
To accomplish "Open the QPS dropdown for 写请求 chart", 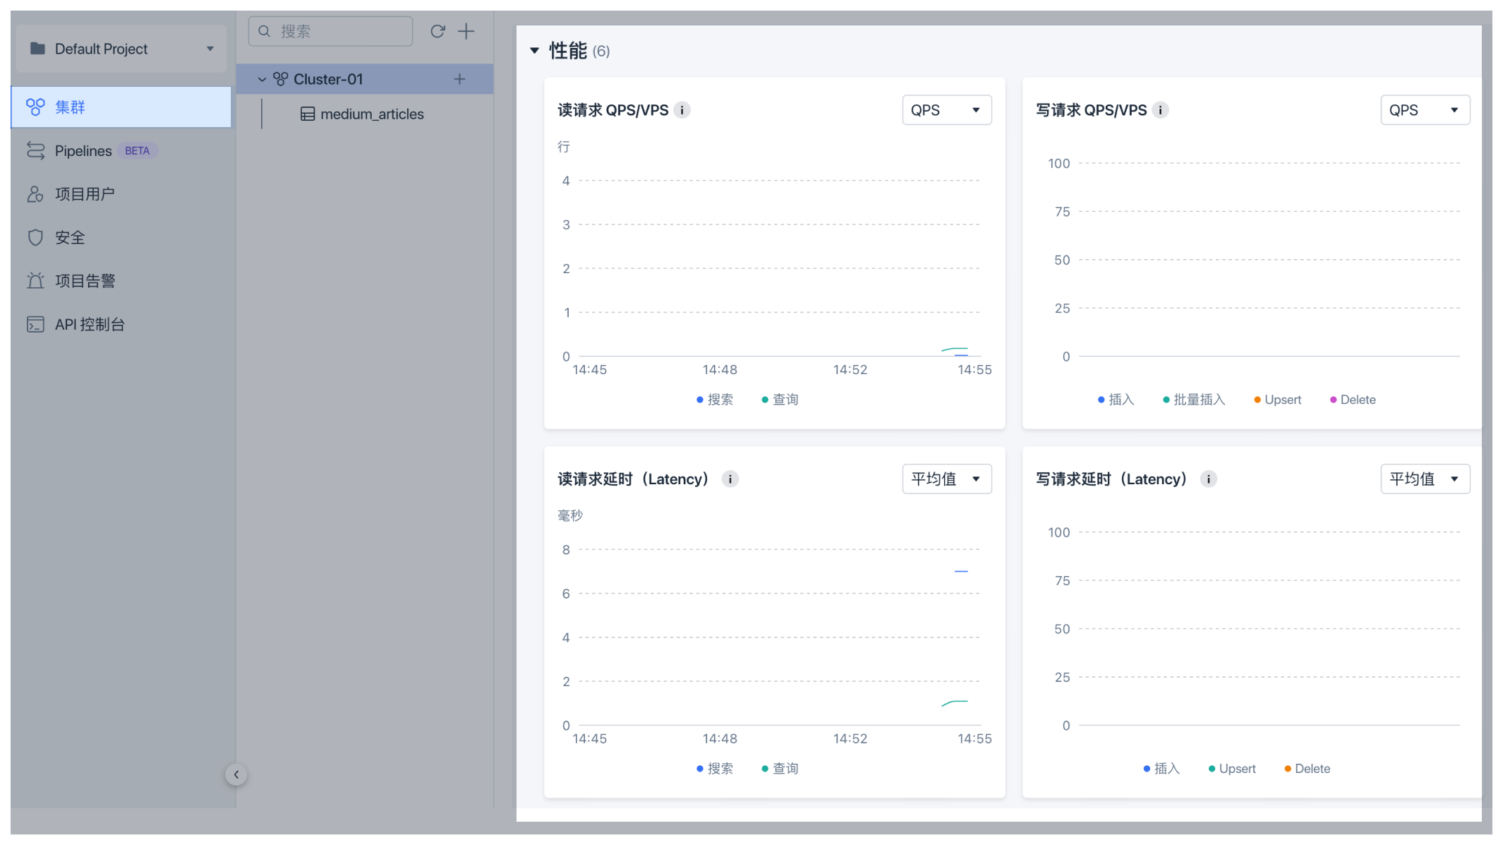I will [1425, 110].
